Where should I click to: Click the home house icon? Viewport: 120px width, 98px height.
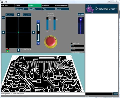(x=7, y=50)
